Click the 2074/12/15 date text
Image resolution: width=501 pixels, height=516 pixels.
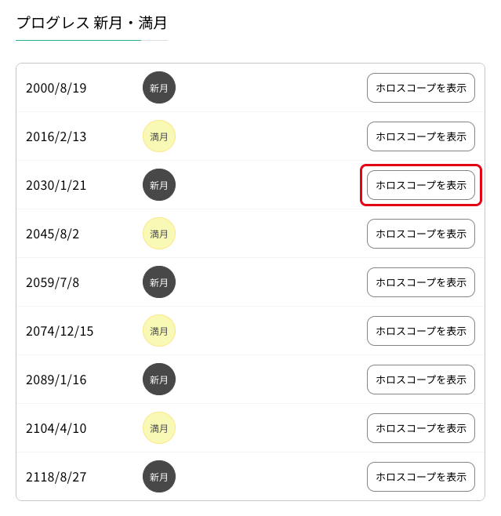pyautogui.click(x=60, y=331)
